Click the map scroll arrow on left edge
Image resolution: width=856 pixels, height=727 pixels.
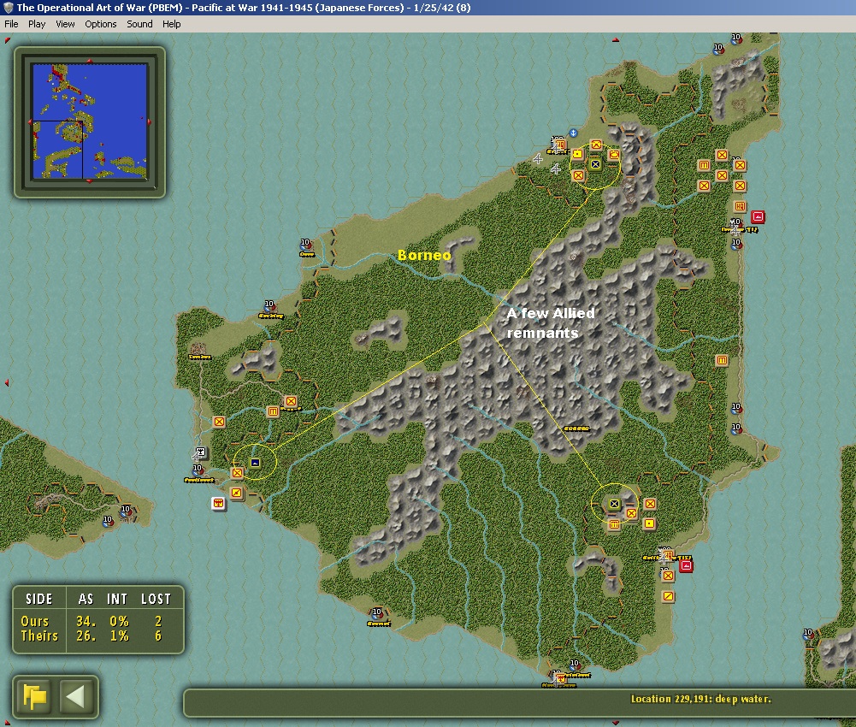[7, 383]
